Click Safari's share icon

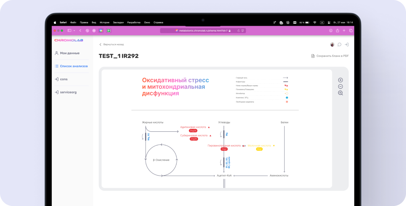337,31
